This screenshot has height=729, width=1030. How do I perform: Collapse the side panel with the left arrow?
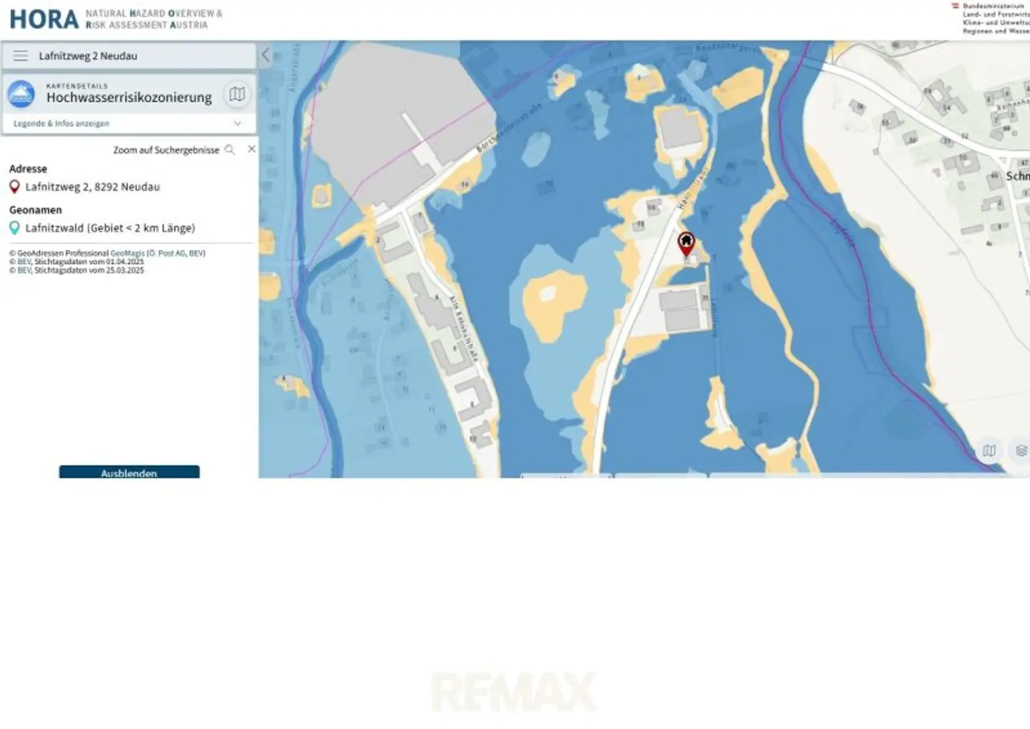[x=266, y=55]
